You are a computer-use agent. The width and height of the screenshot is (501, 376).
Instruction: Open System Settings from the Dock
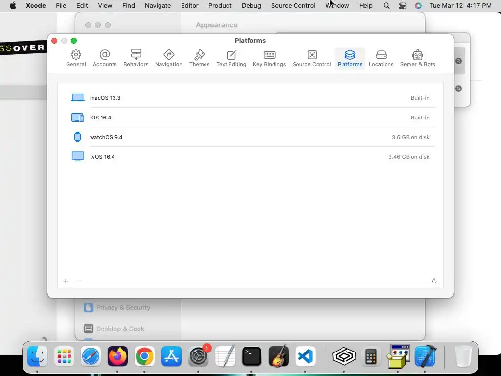click(x=199, y=356)
